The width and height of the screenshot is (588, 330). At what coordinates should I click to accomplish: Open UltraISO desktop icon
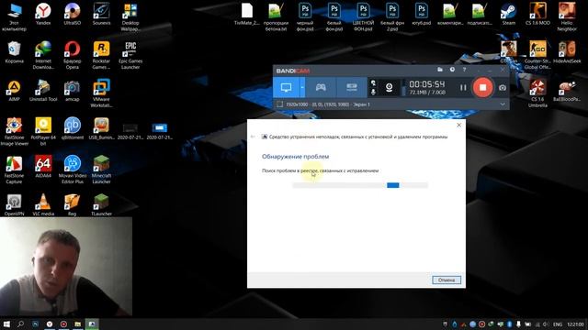pyautogui.click(x=72, y=15)
